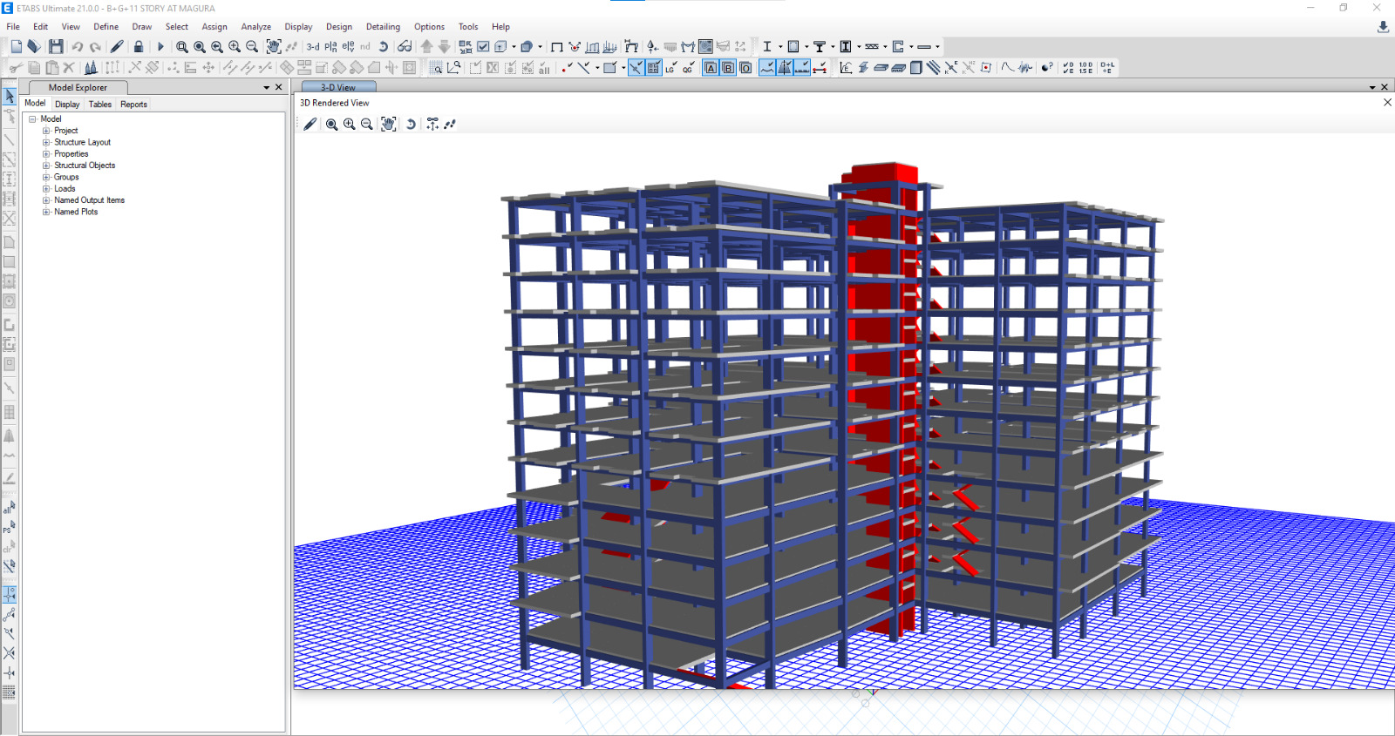Open the Define menu

[x=106, y=27]
